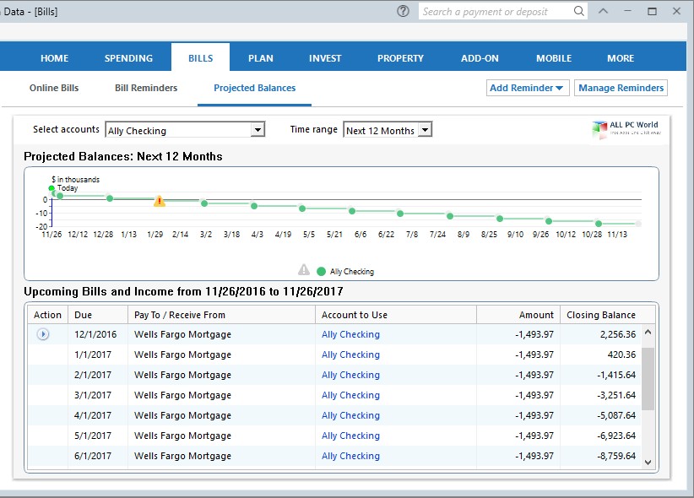Click the Today marker dot on chart
This screenshot has width=694, height=498.
pyautogui.click(x=52, y=188)
